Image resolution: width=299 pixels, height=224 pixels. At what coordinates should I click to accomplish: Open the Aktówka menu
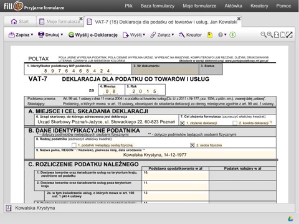pyautogui.click(x=233, y=6)
